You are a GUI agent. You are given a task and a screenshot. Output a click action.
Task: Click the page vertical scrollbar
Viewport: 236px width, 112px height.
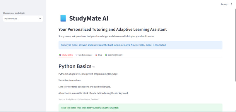[235, 45]
